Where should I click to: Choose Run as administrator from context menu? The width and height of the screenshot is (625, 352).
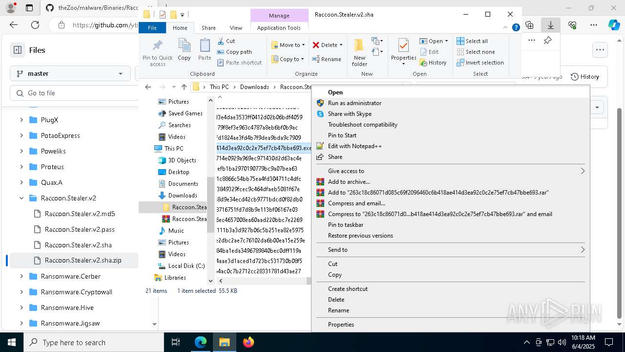354,103
